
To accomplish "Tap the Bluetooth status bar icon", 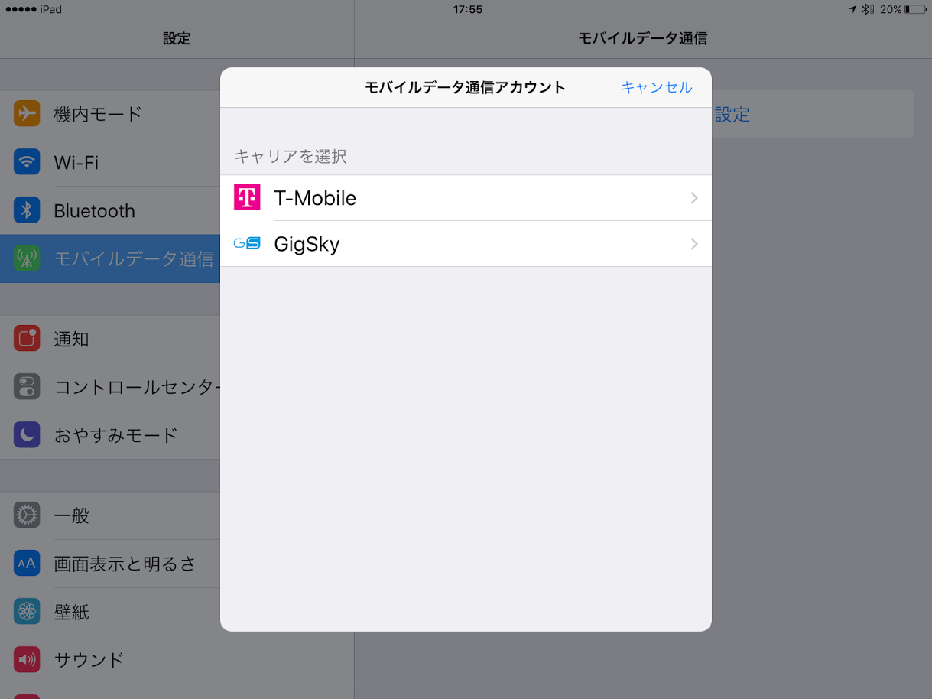I will coord(867,10).
